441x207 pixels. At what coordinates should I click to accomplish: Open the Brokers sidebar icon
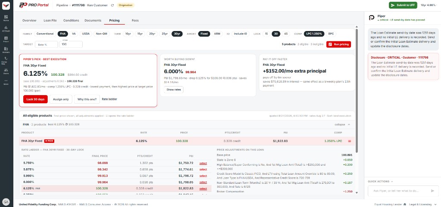[x=6, y=50]
